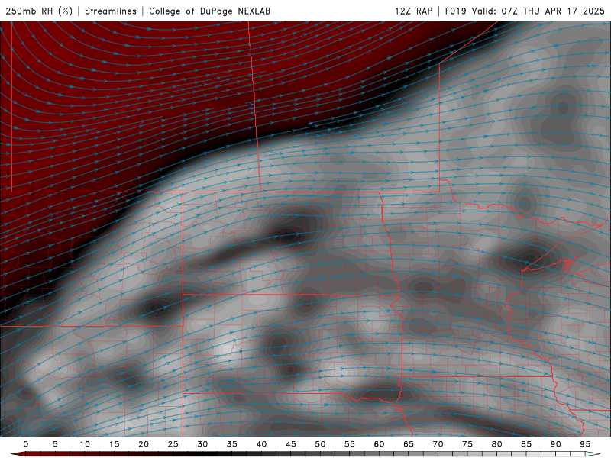Viewport: 611px width, 458px height.
Task: Click the colorbar label '15'
Action: (114, 444)
